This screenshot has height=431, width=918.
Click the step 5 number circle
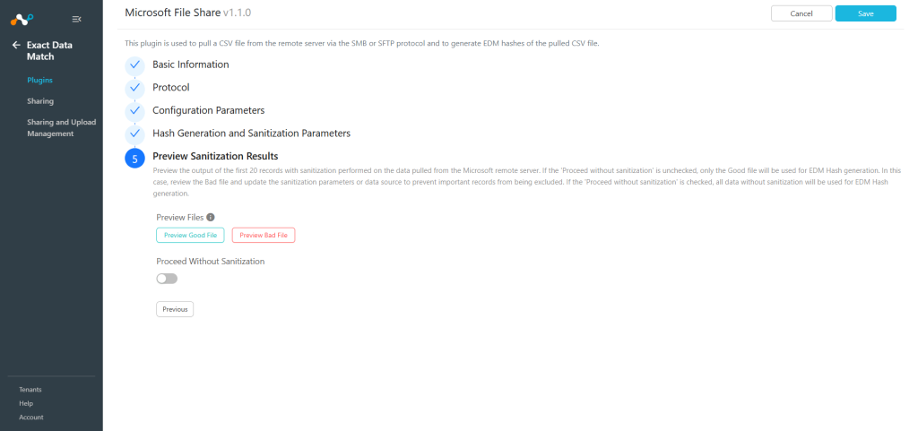(134, 158)
